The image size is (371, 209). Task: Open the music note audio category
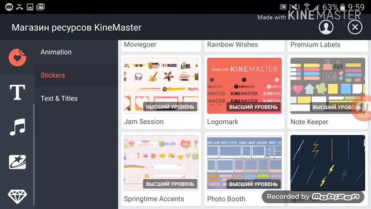point(17,127)
